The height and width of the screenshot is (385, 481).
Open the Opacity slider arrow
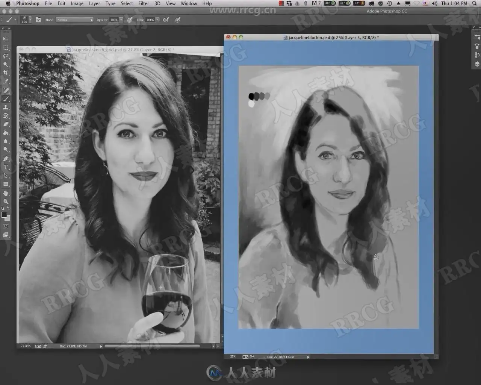point(121,20)
